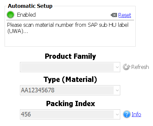
Task: Open the Info link
Action: [x=136, y=114]
